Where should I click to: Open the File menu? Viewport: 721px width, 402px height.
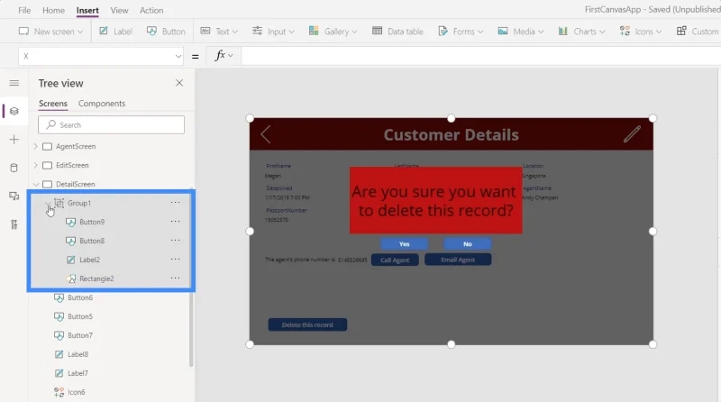point(24,10)
